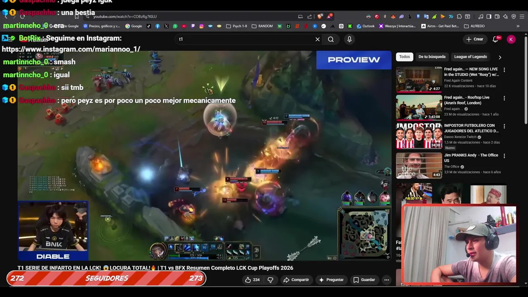This screenshot has height=297, width=528.
Task: Share the page via address bar share icon
Action: 309,16
